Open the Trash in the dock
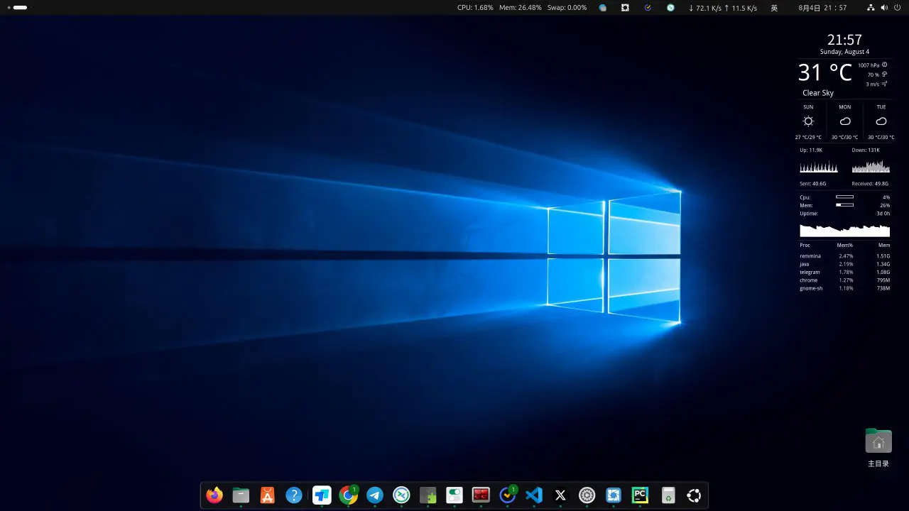This screenshot has width=909, height=511. (x=668, y=495)
